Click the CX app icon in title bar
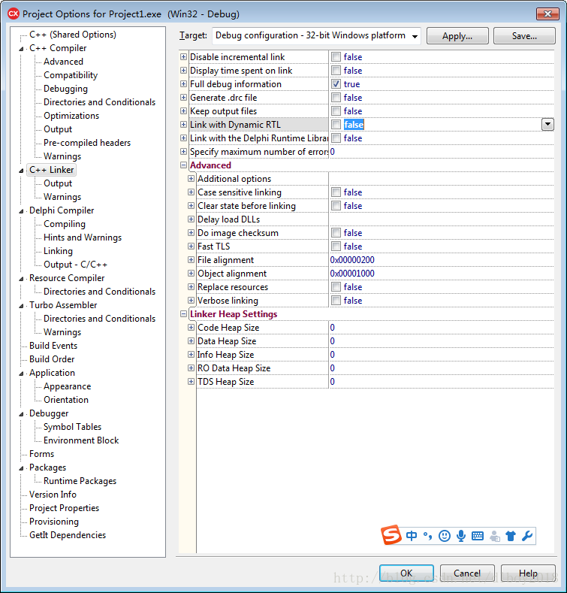 point(14,14)
